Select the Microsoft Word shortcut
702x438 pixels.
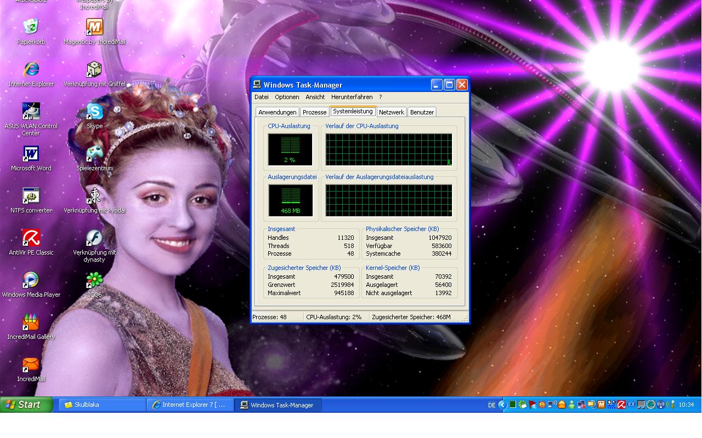click(31, 154)
